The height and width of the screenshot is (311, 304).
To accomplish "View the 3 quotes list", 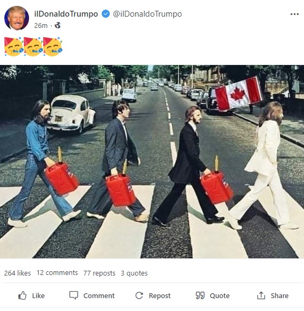I will tap(134, 273).
